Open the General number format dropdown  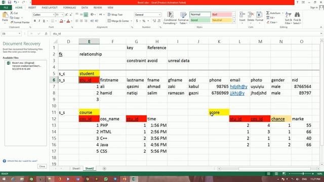pos(159,15)
